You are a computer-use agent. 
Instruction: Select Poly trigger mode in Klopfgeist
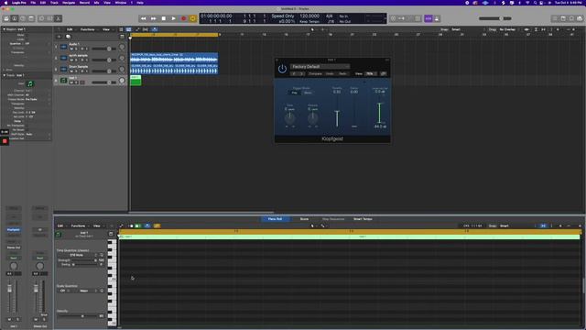pos(295,93)
